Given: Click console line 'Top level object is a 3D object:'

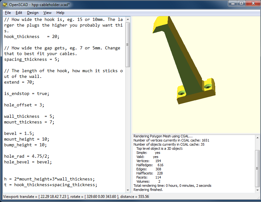Looking at the screenshot, I should click(159, 148).
